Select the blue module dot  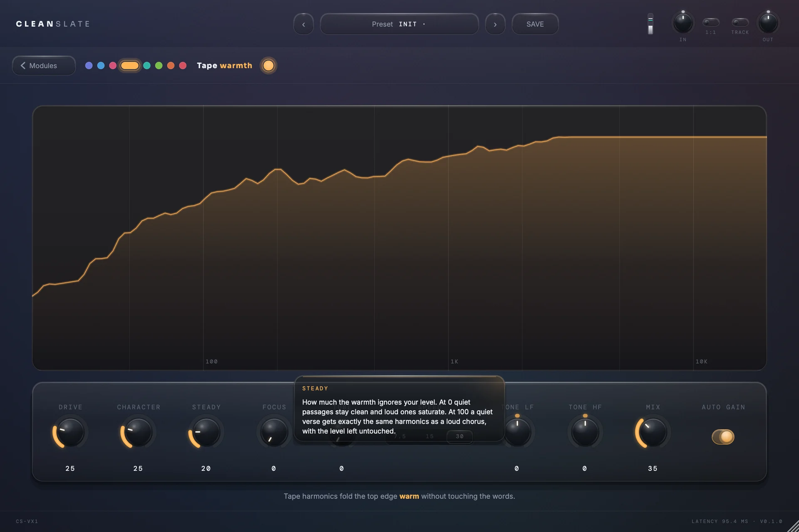(x=101, y=66)
